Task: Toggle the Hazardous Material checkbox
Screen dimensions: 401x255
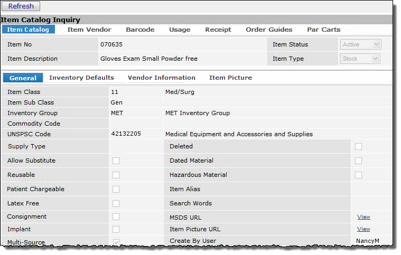Action: click(358, 175)
